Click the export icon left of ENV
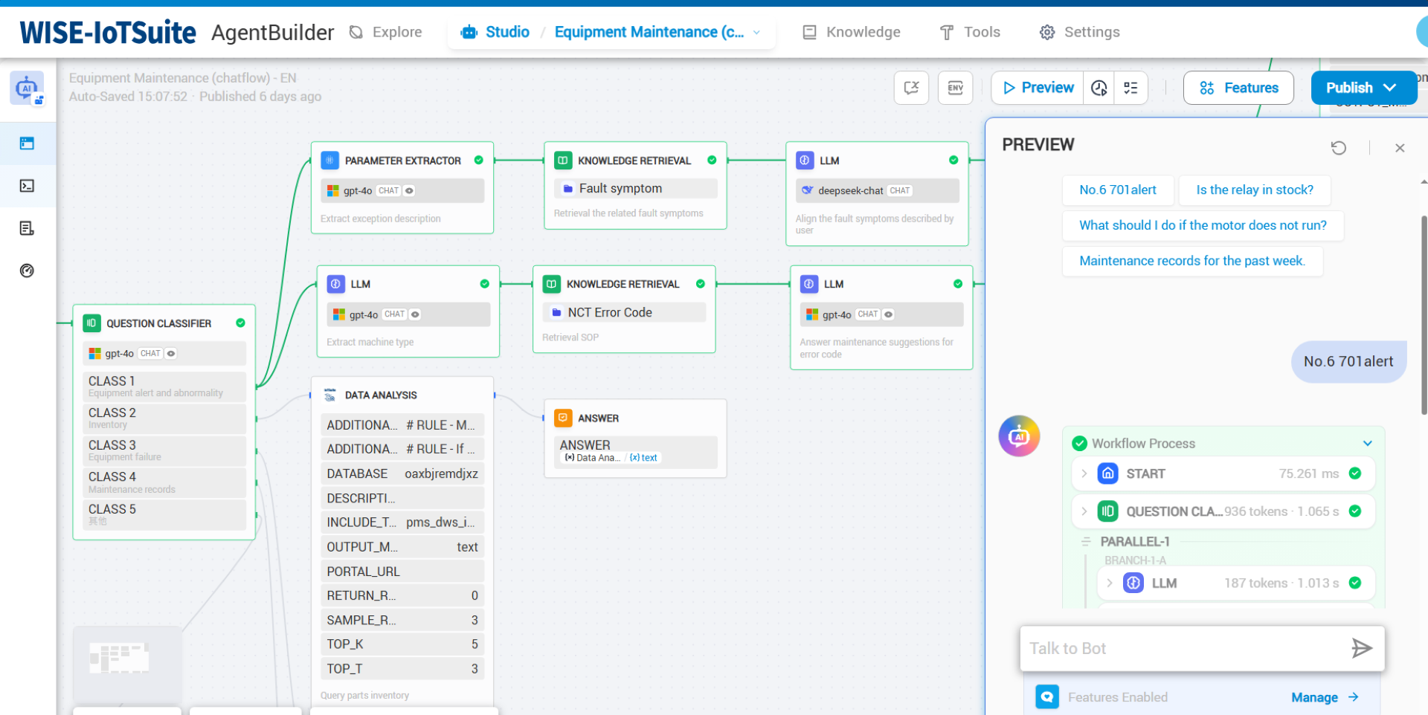The image size is (1428, 715). pyautogui.click(x=911, y=88)
